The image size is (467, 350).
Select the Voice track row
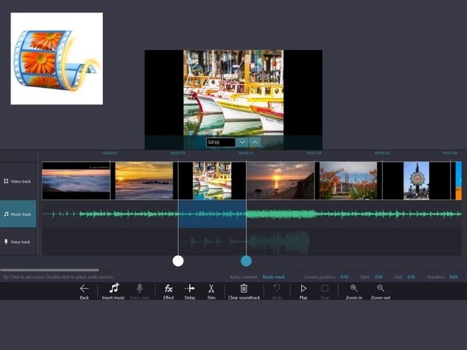tap(18, 241)
